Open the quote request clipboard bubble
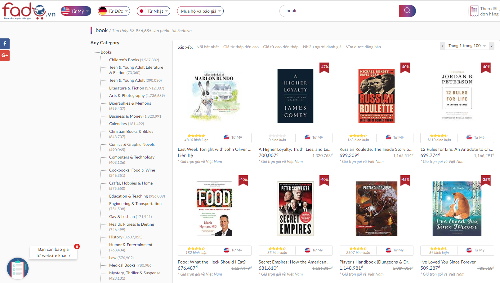Screen dimensions: 500x283 [18, 268]
